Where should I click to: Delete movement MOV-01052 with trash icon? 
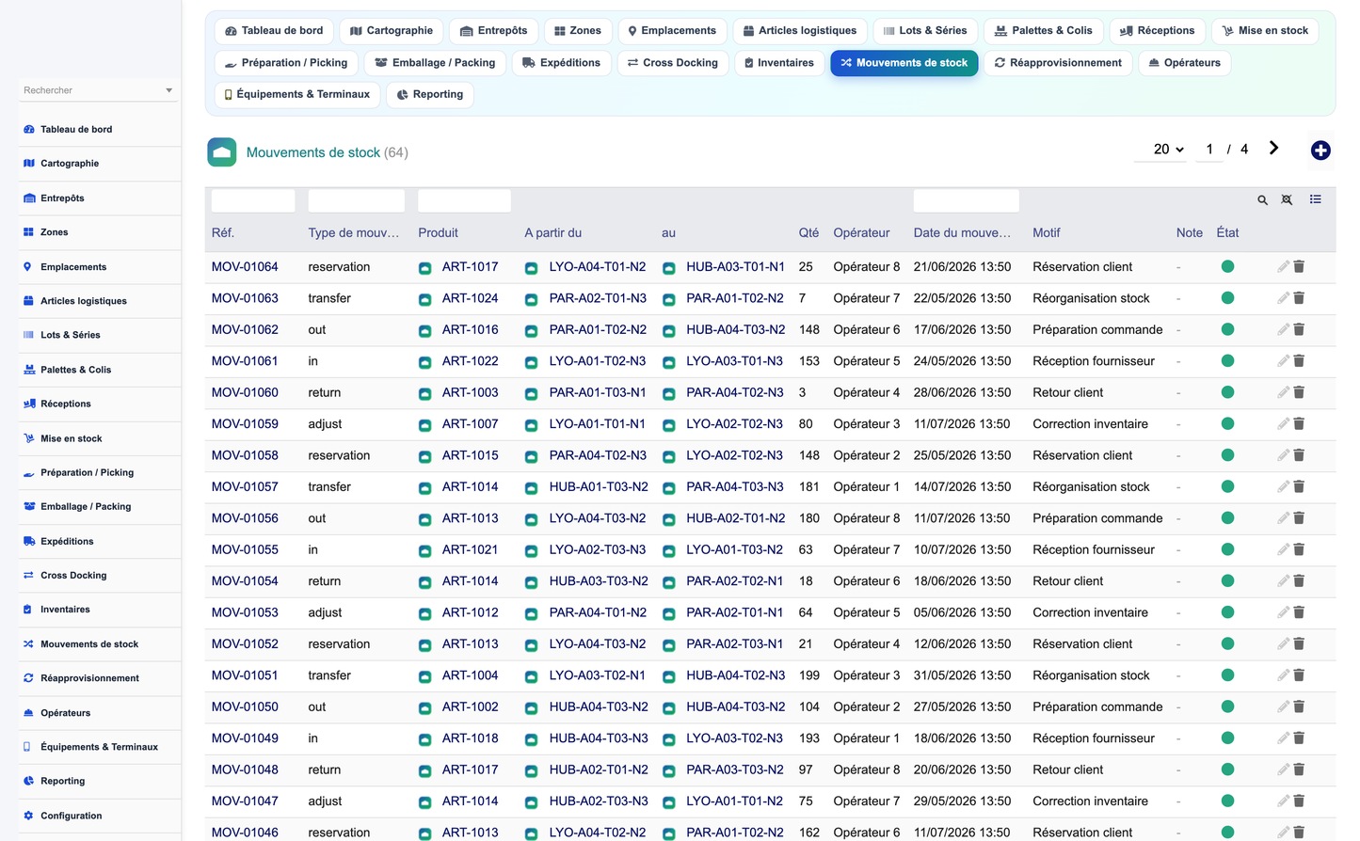click(1299, 644)
